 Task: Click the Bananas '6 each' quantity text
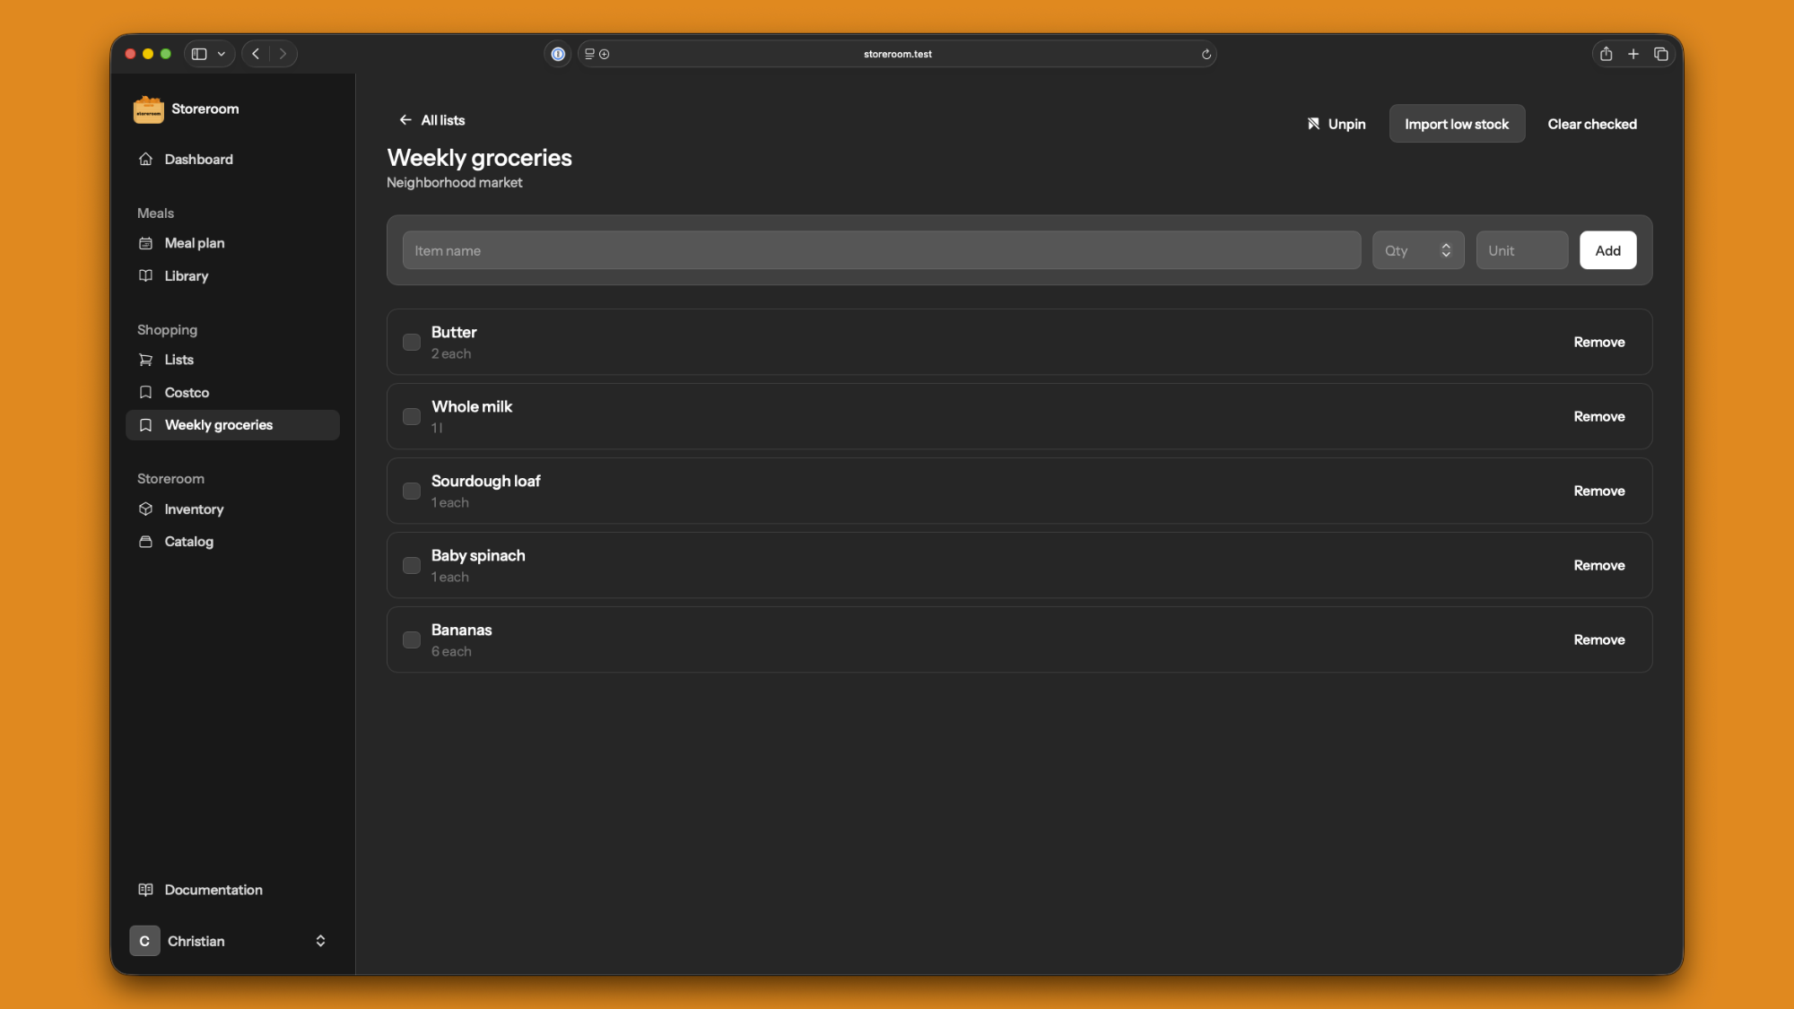coord(451,652)
